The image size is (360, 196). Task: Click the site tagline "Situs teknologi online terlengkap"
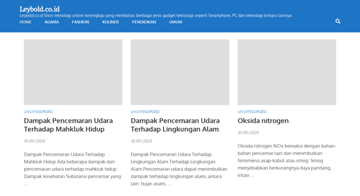156,15
